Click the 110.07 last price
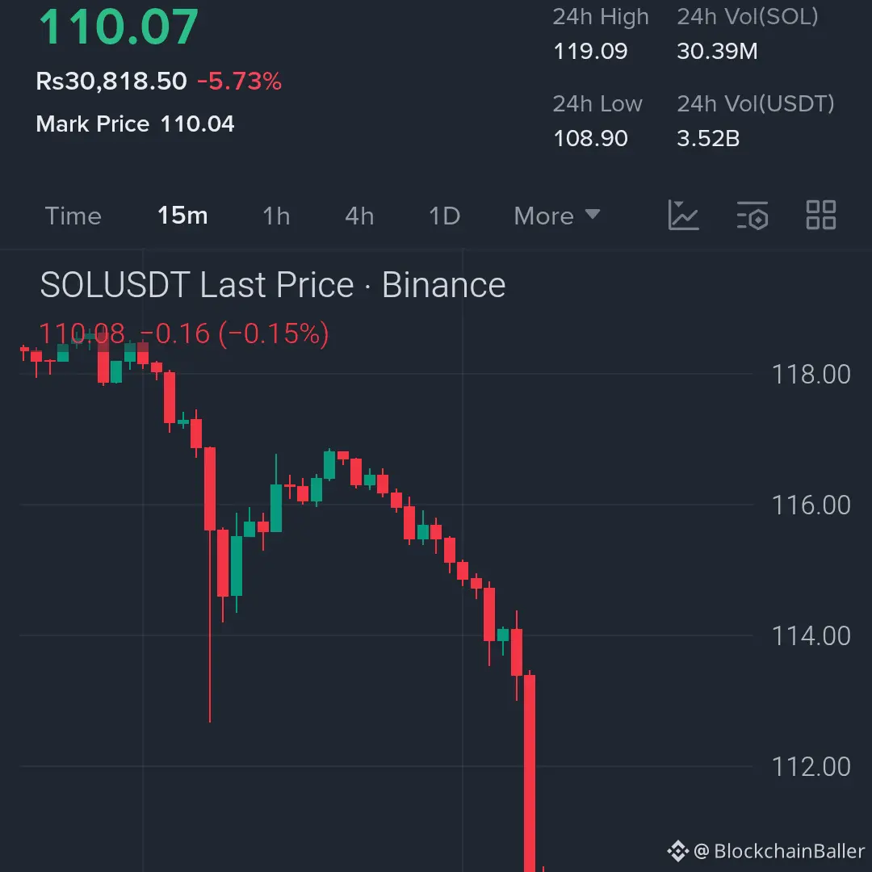Image resolution: width=872 pixels, height=872 pixels. (x=119, y=26)
